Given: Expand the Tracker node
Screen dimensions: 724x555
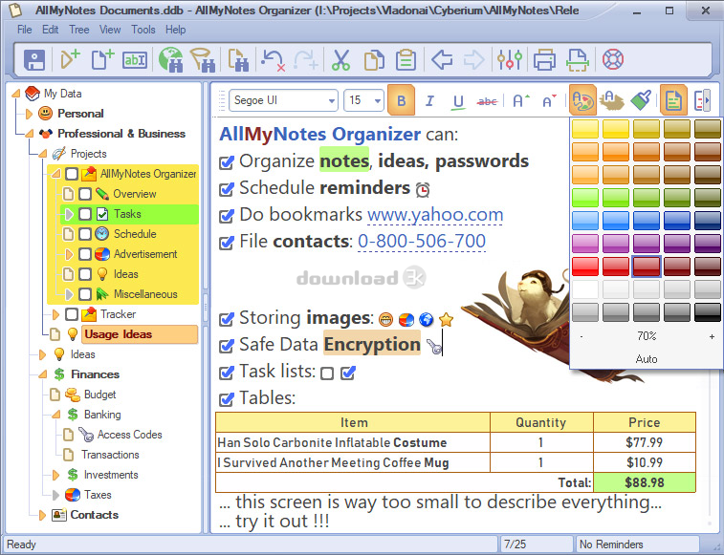Looking at the screenshot, I should point(55,314).
